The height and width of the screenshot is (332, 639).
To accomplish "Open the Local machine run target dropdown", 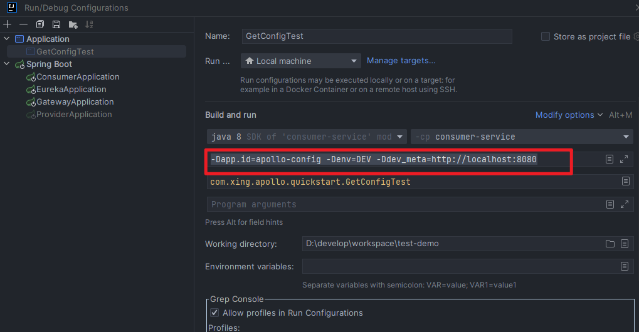I will [x=301, y=61].
